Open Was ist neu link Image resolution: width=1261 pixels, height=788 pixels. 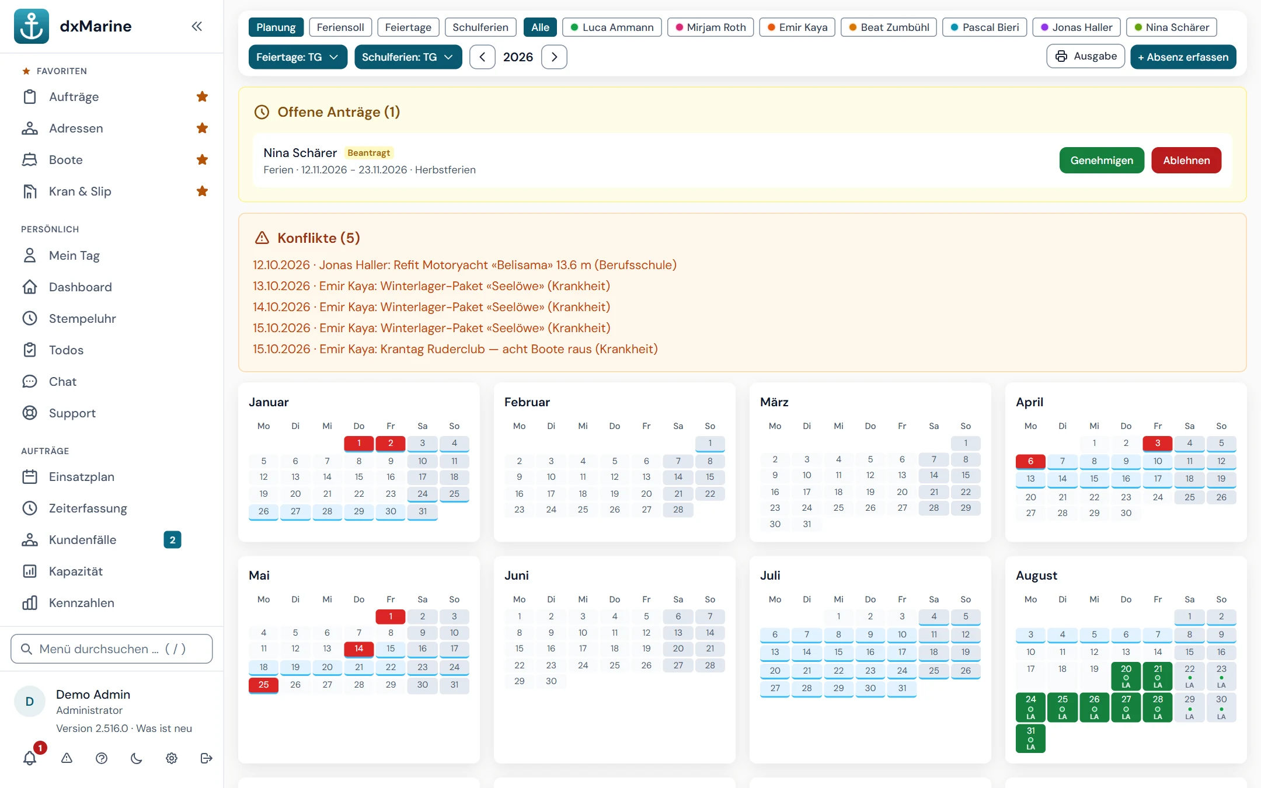164,728
